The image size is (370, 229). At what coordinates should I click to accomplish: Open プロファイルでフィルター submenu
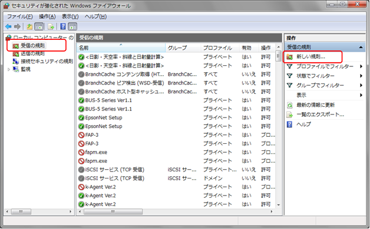(x=325, y=66)
